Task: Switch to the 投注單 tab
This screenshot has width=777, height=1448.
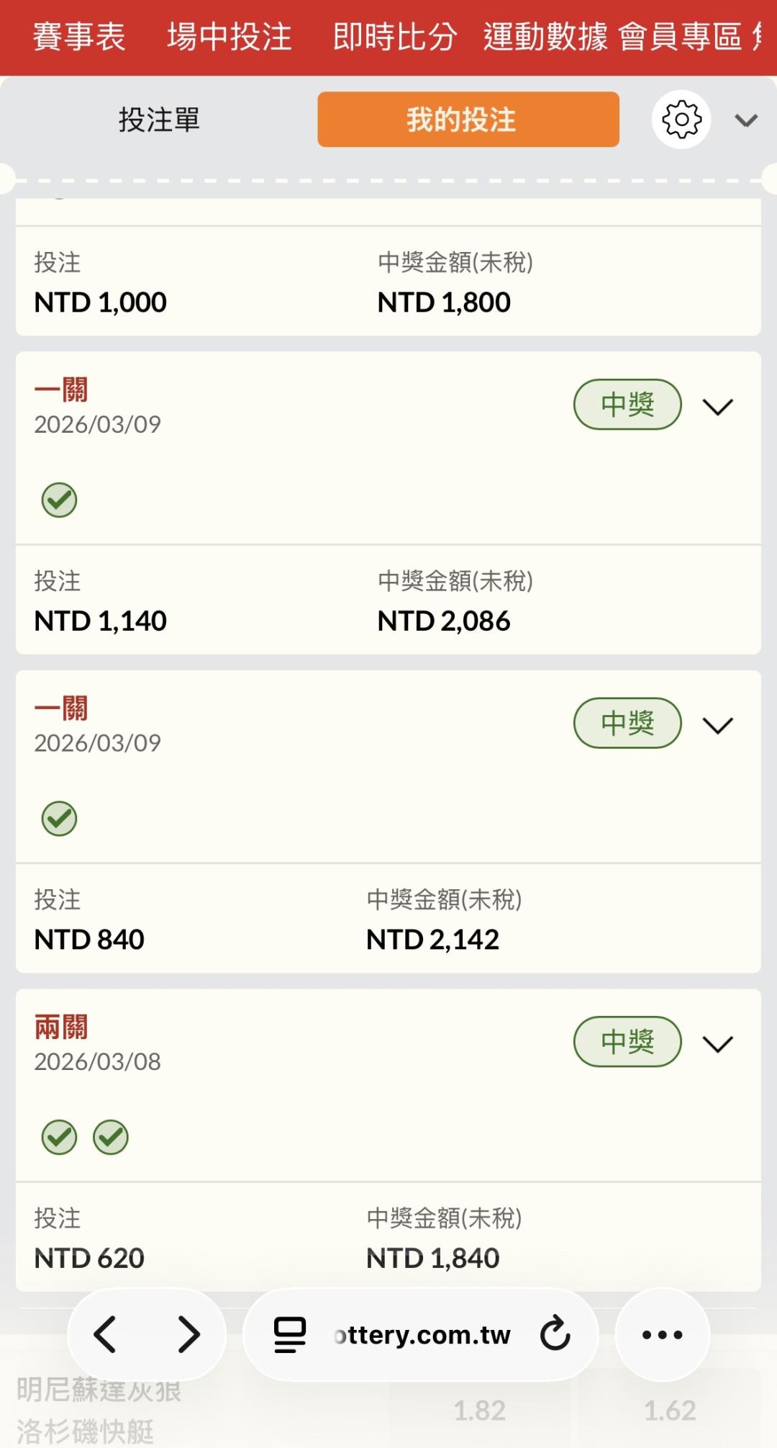Action: (x=159, y=120)
